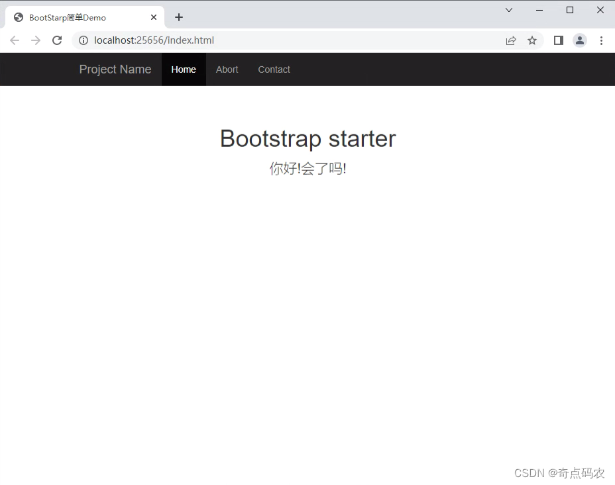Open the Home nav item

(x=184, y=69)
